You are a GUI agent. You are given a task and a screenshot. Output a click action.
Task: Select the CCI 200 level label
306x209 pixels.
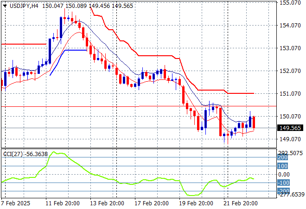coord(283,157)
